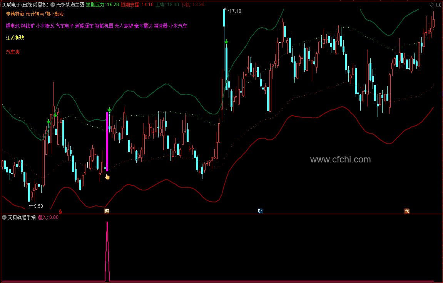443x283 pixels.
Task: Click the 潜入: 0.00 value
Action: coord(48,217)
